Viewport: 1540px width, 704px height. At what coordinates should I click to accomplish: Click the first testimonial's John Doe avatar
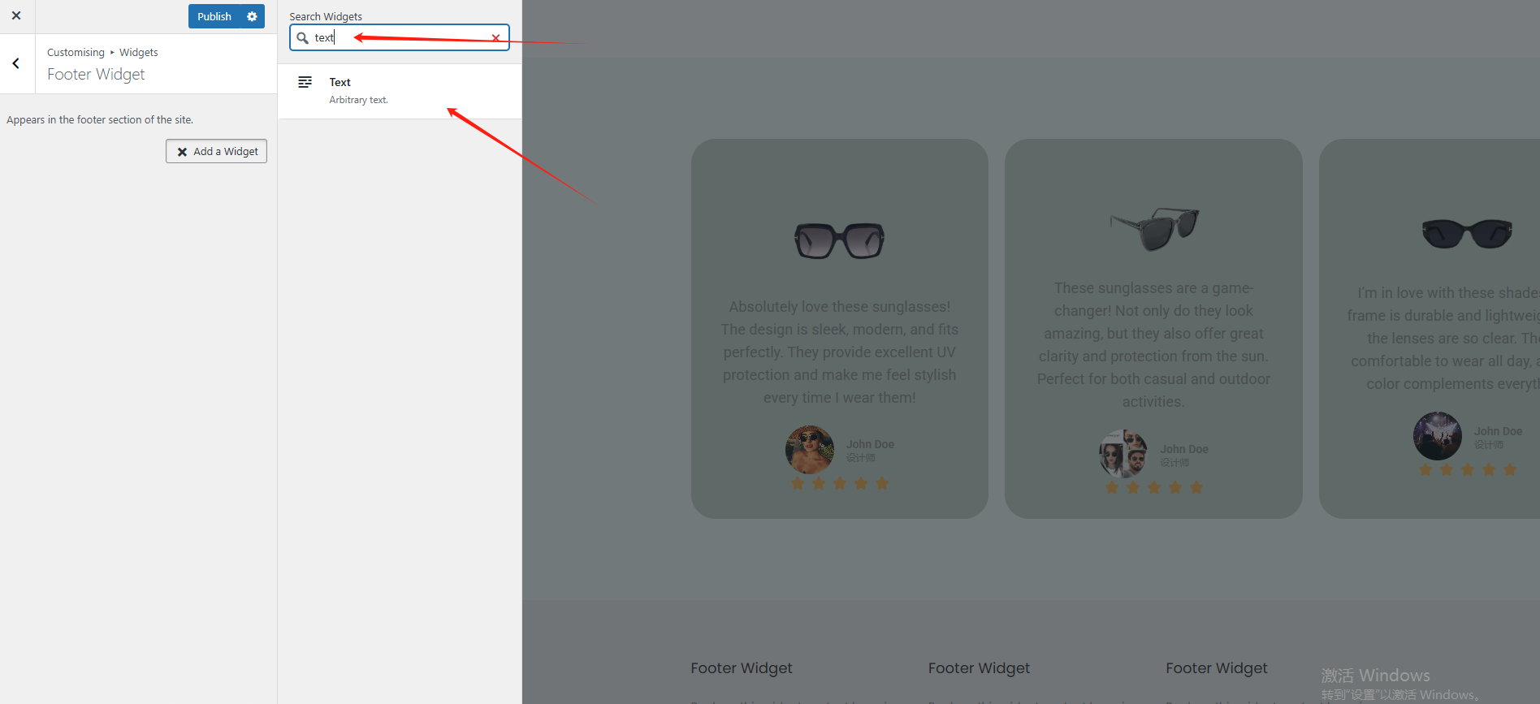pyautogui.click(x=809, y=449)
